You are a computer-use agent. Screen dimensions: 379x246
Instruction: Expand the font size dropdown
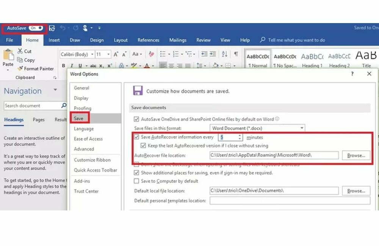point(108,54)
